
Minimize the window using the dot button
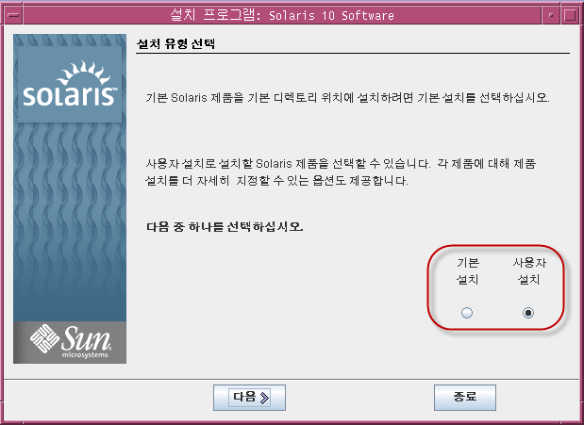pyautogui.click(x=551, y=15)
